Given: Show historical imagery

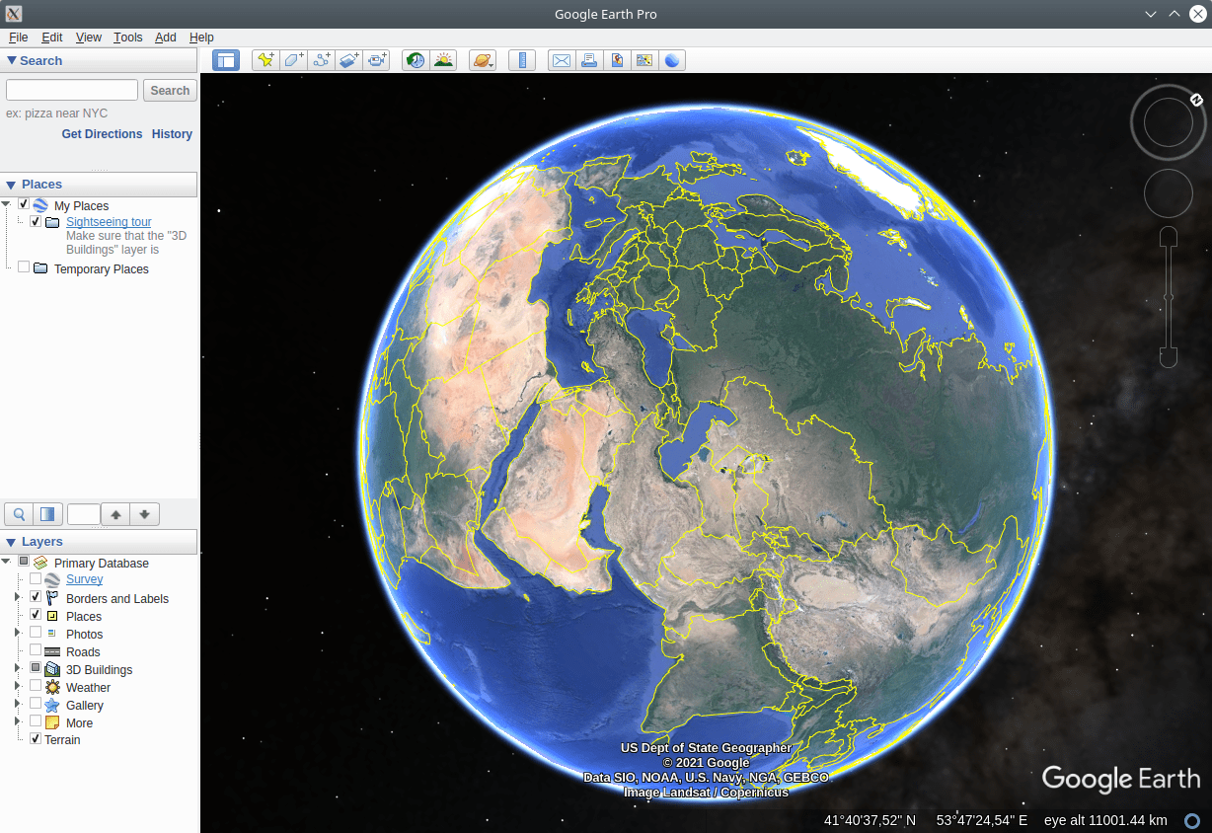Looking at the screenshot, I should click(416, 60).
